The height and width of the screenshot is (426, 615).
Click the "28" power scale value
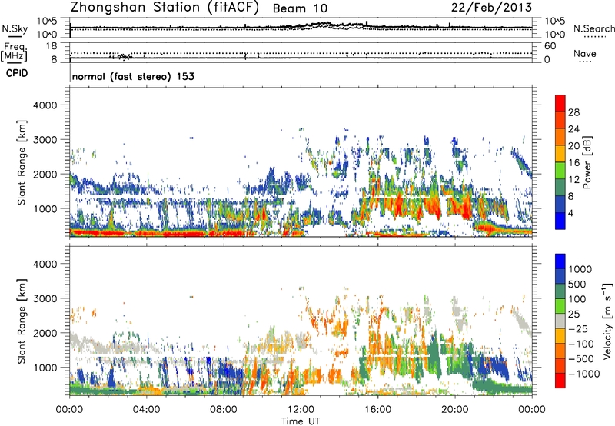[573, 112]
